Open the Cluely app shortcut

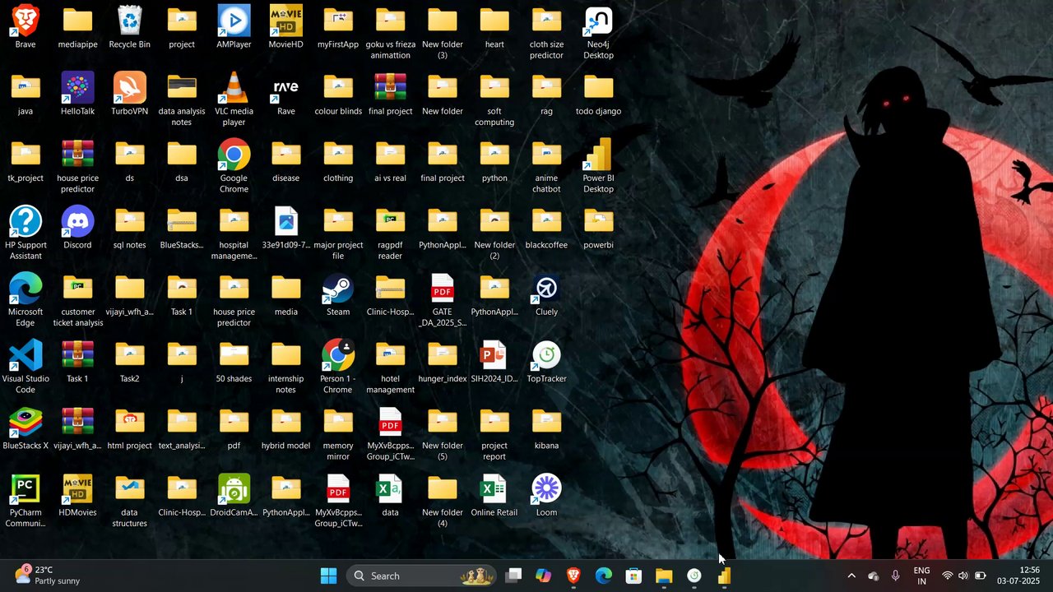pyautogui.click(x=546, y=294)
